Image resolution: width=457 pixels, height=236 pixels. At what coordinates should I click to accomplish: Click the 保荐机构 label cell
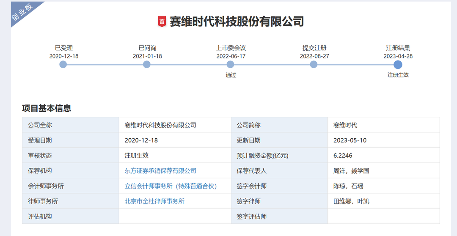71,171
